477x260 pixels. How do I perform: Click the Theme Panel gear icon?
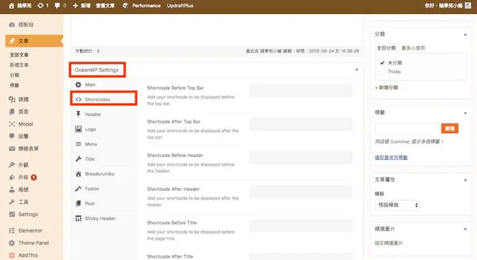coord(12,243)
